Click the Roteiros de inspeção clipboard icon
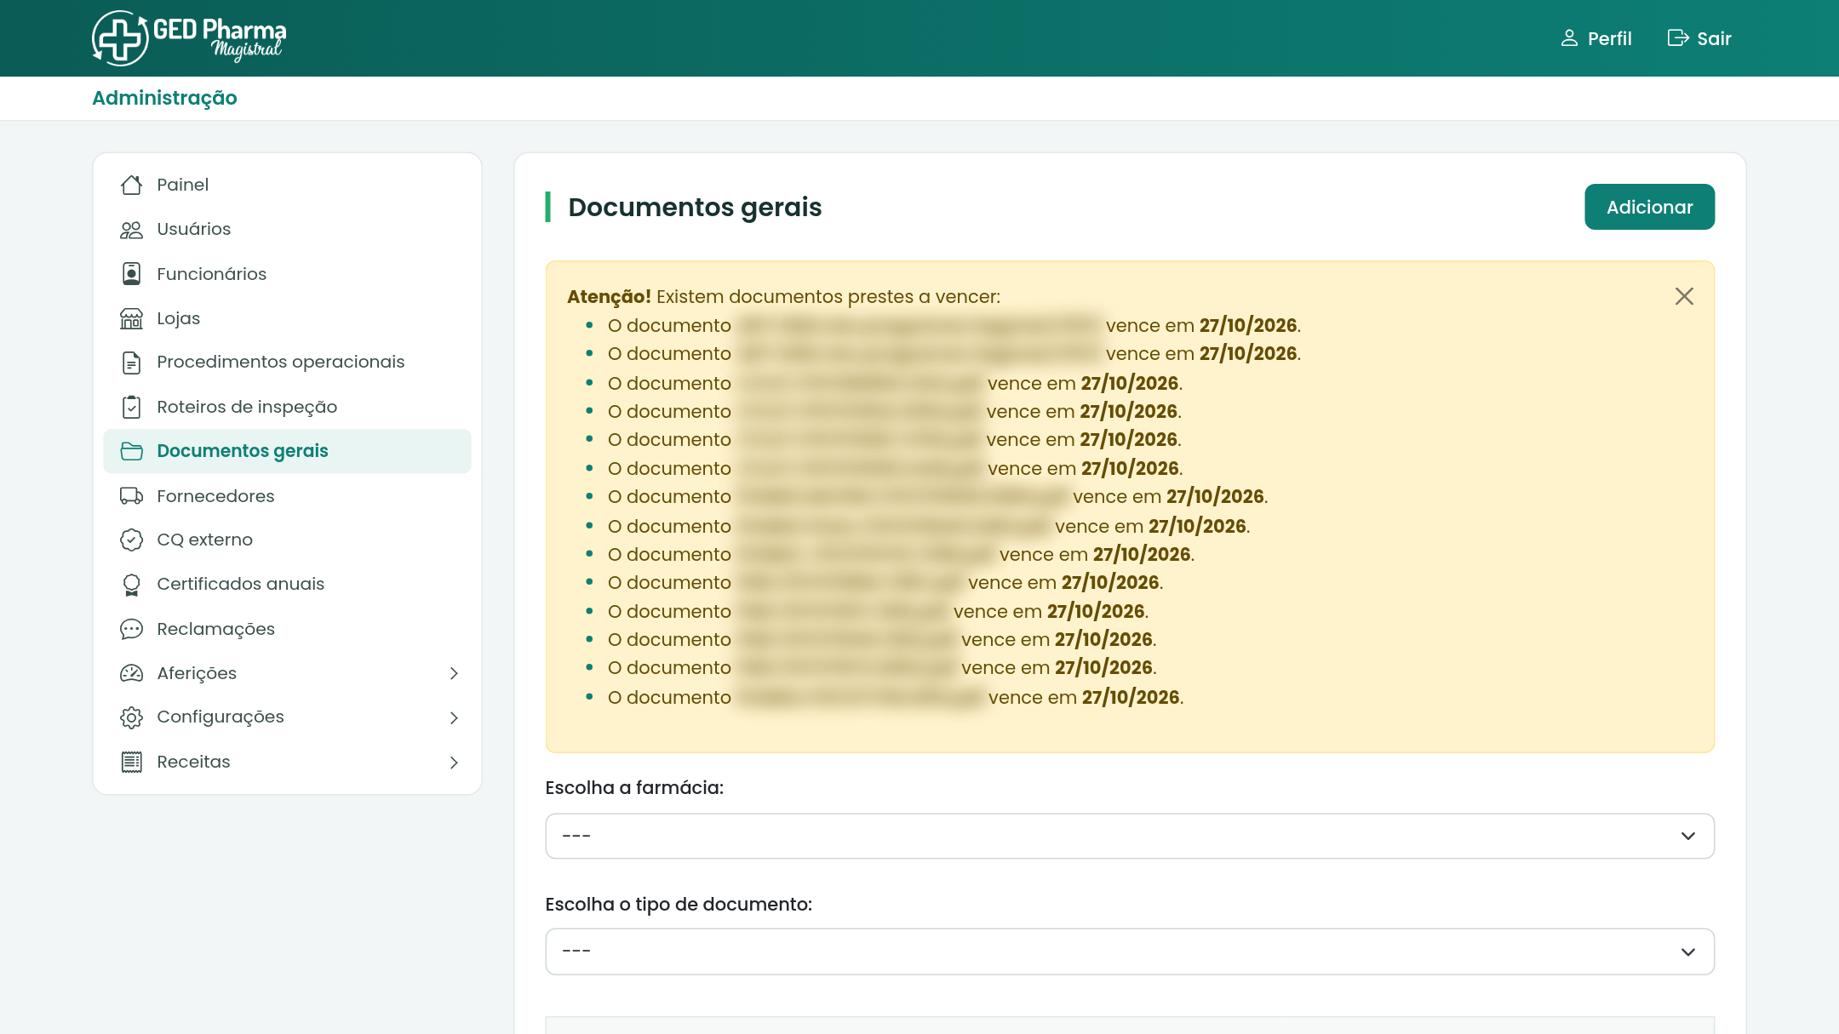Screen dimensions: 1839x1034 tap(131, 407)
